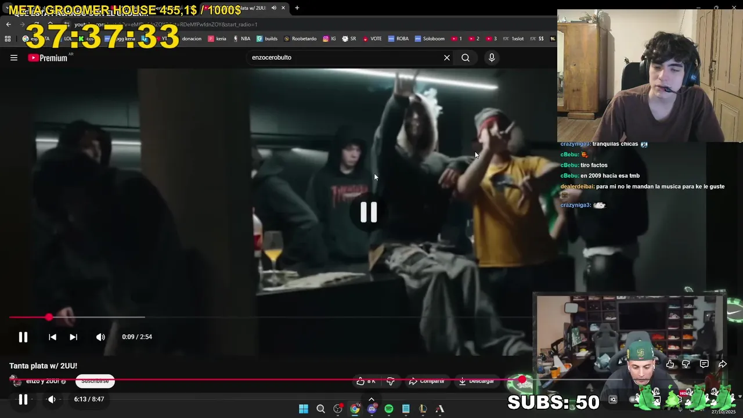Screen dimensions: 743x418
Task: Seek using the inner video progress handle
Action: coord(49,317)
